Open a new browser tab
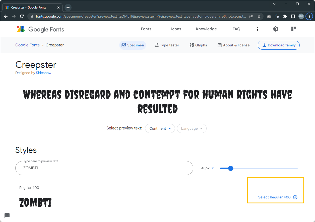The width and height of the screenshot is (315, 222). click(68, 8)
